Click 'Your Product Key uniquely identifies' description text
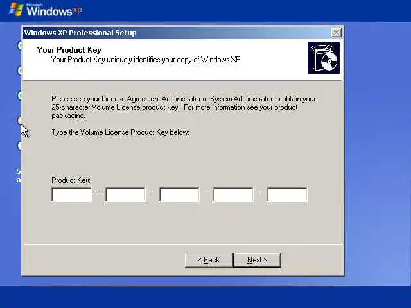The width and height of the screenshot is (411, 308). click(x=146, y=60)
